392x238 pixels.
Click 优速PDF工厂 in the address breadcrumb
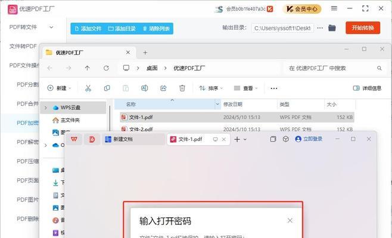tap(189, 68)
